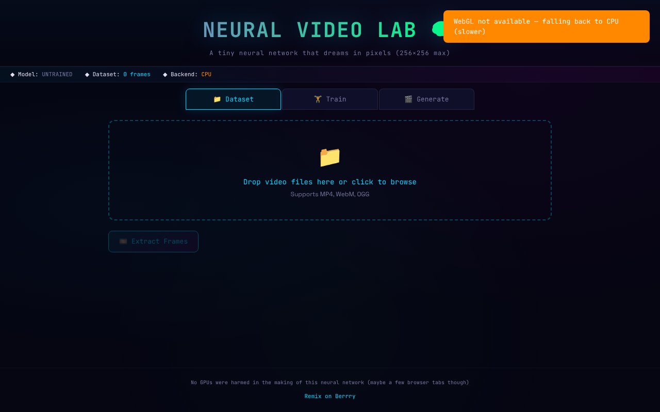Dismiss the WebGL fallback notification
Viewport: 660px width, 412px height.
546,26
